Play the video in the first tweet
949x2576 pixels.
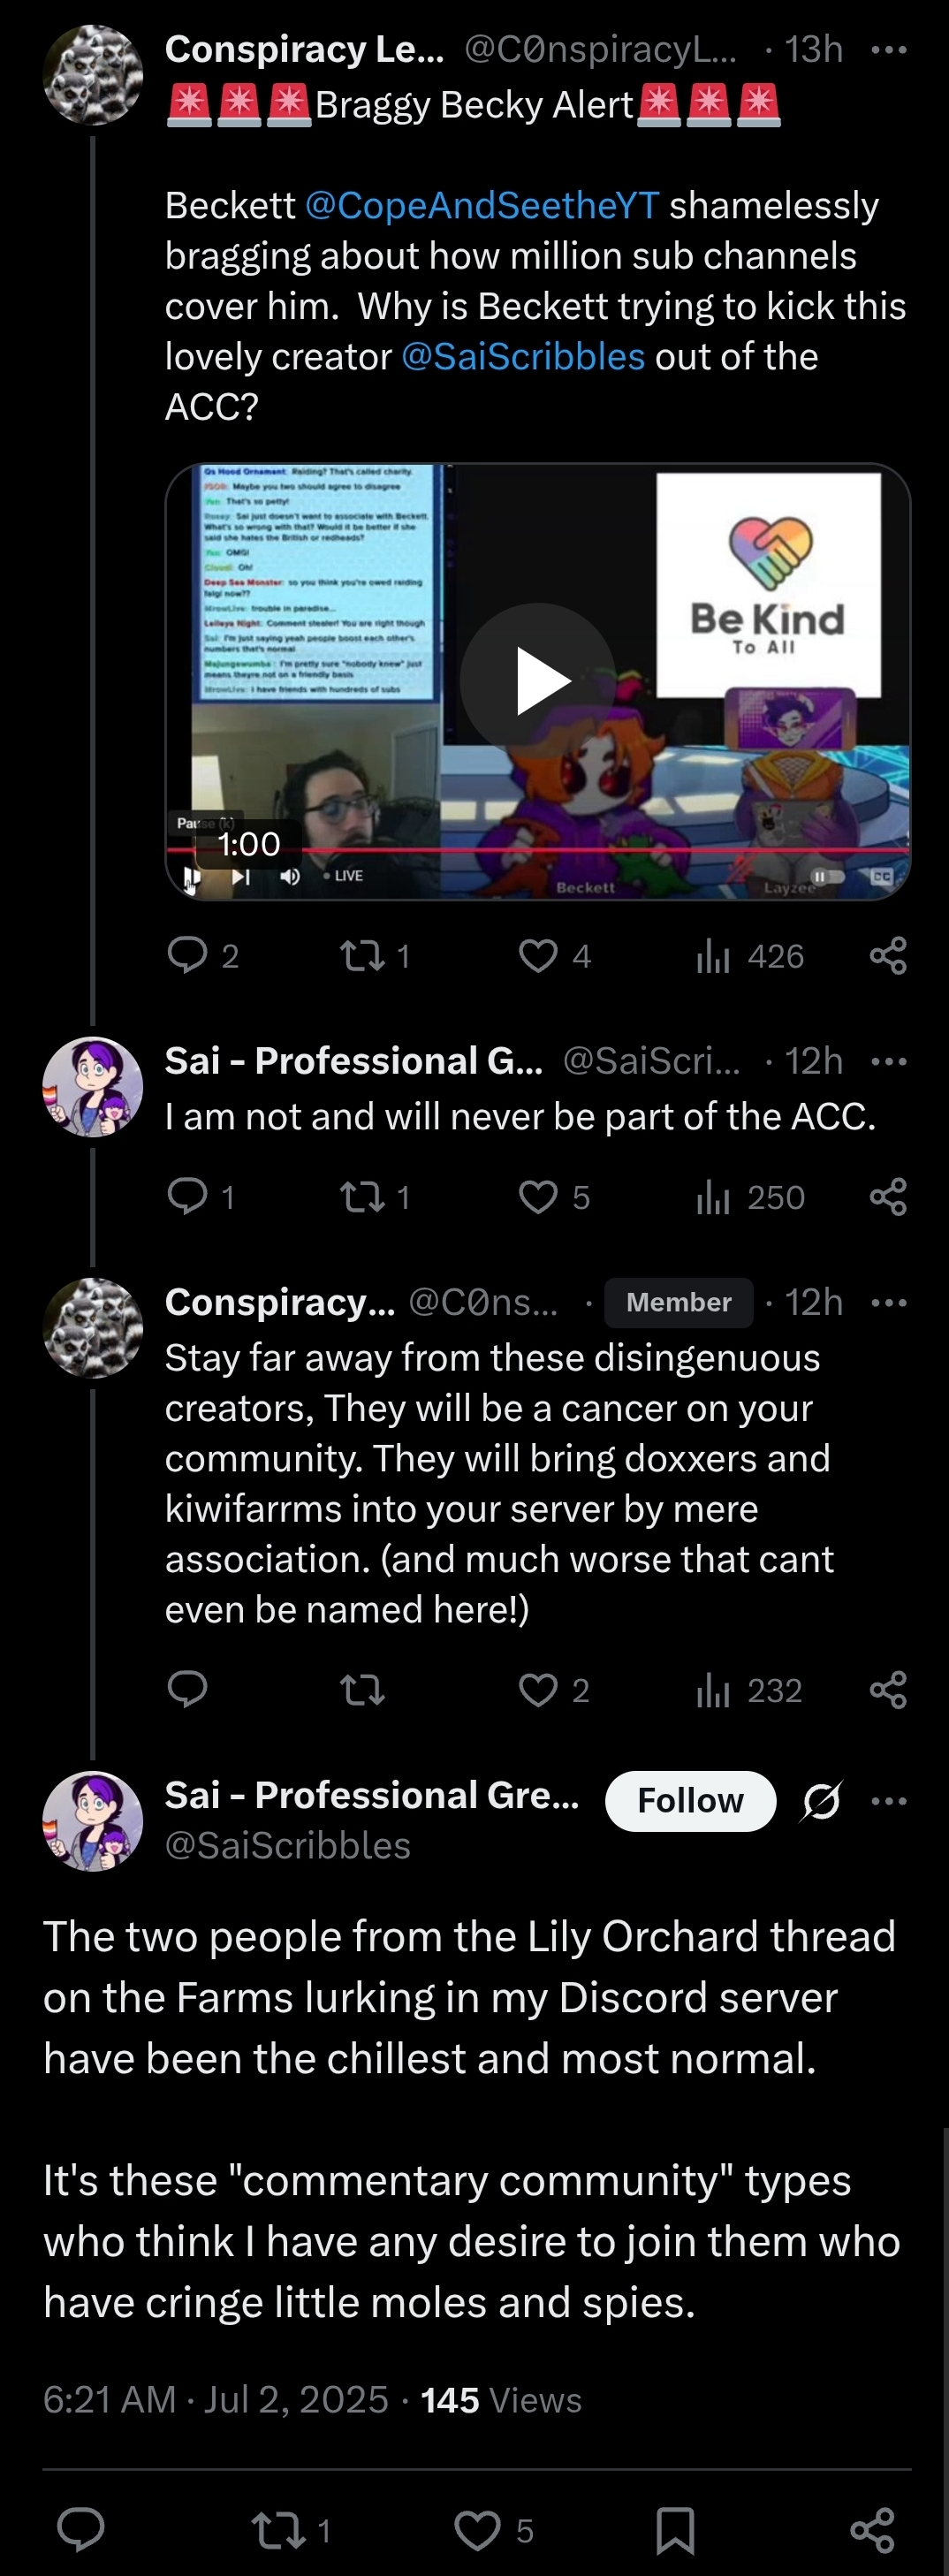538,680
